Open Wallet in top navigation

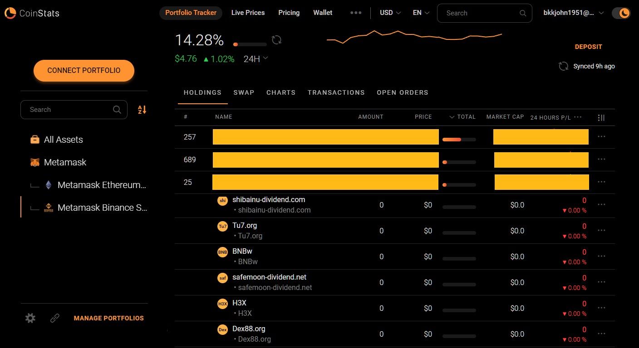323,13
